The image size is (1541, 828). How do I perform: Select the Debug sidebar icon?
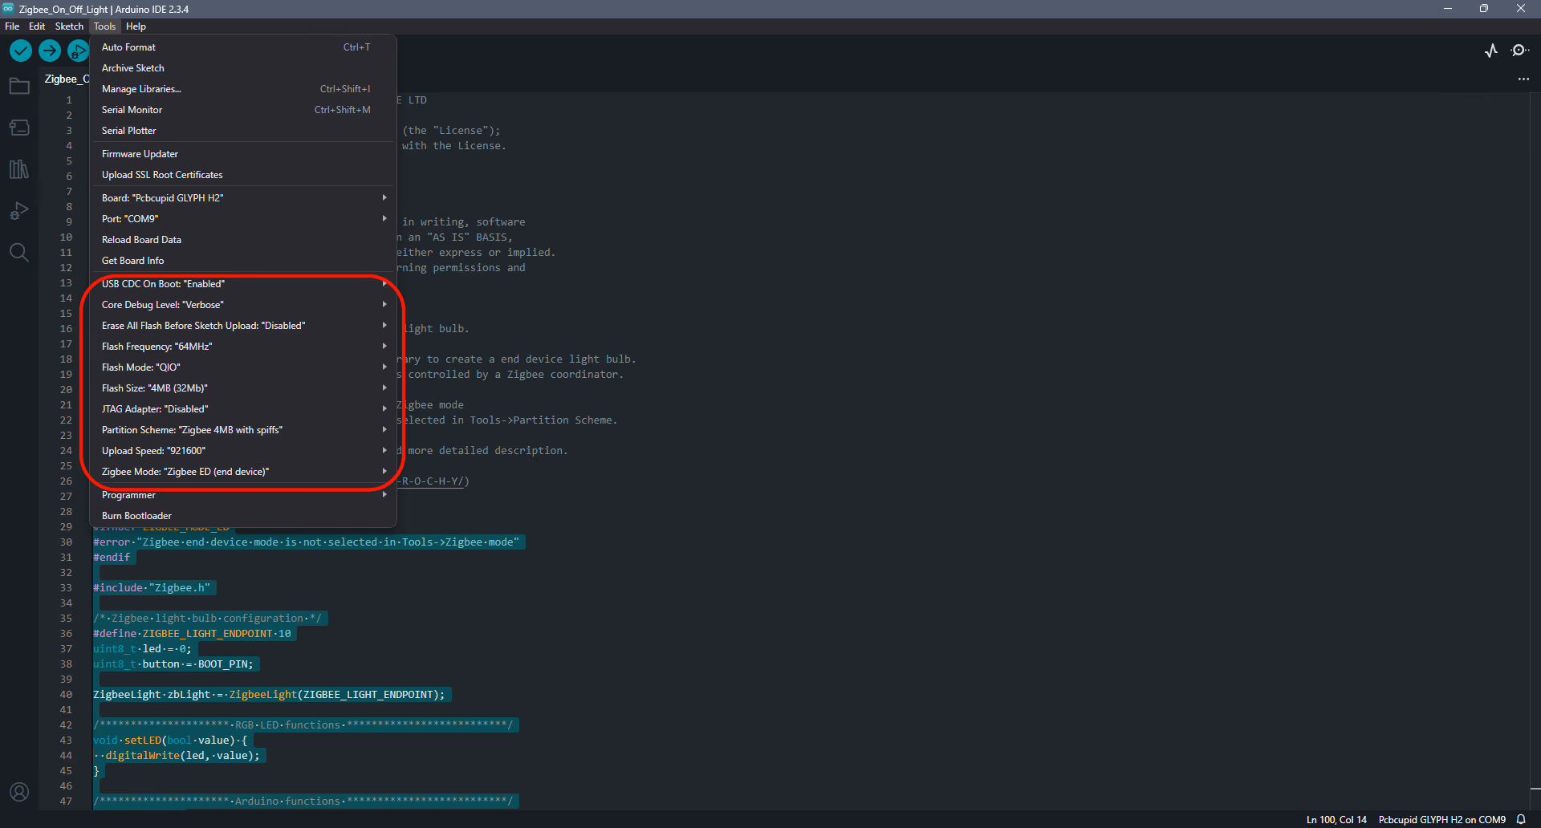[x=19, y=210]
